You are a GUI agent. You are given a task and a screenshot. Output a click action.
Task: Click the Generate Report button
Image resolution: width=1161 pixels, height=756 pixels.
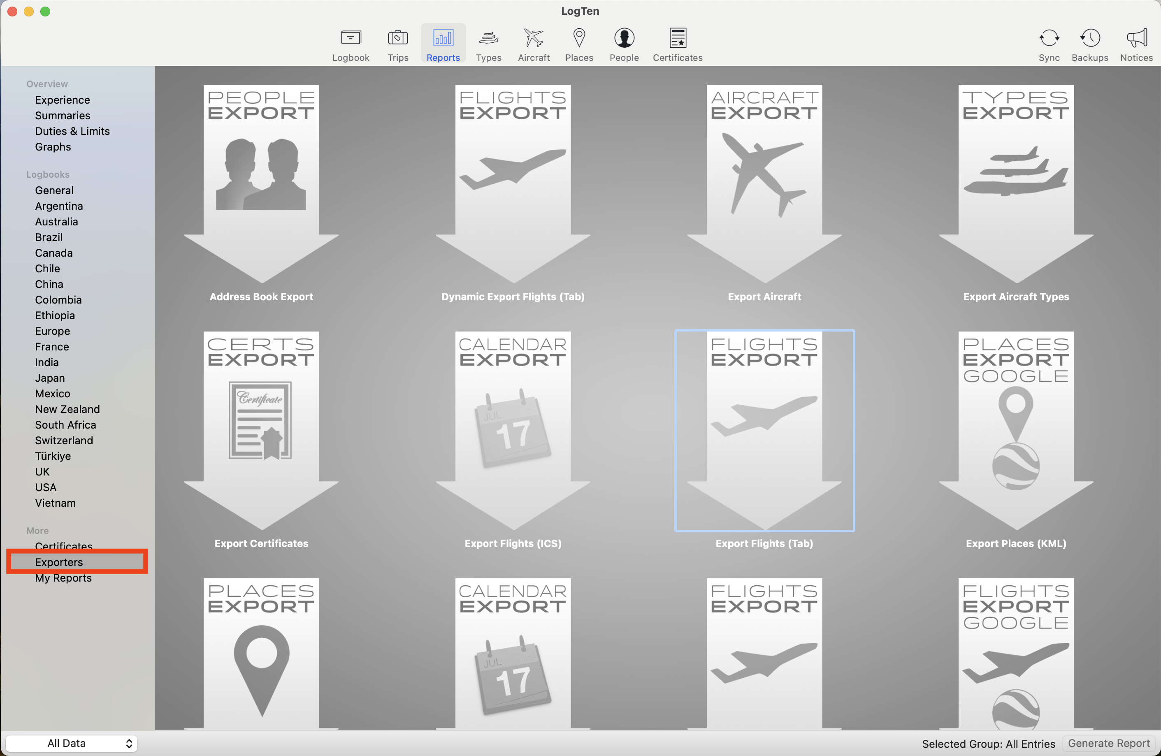(1108, 743)
